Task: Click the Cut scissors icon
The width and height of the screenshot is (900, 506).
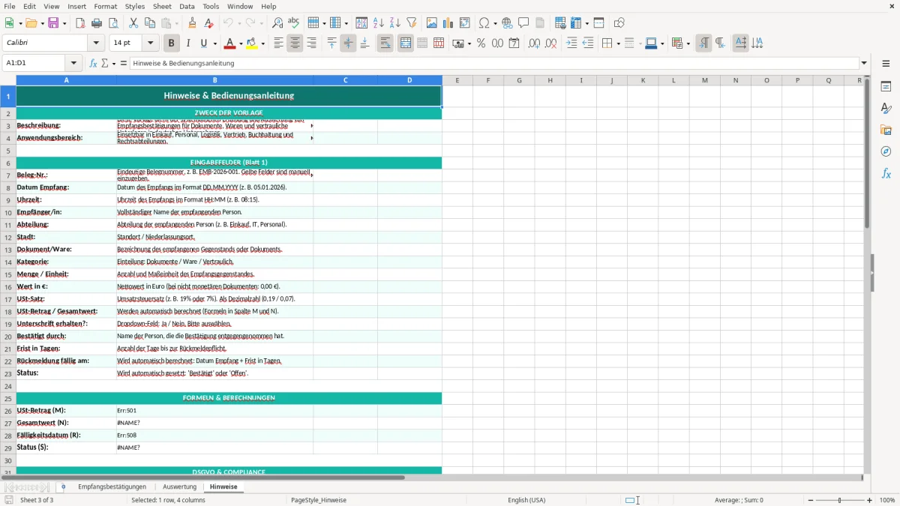Action: tap(133, 23)
